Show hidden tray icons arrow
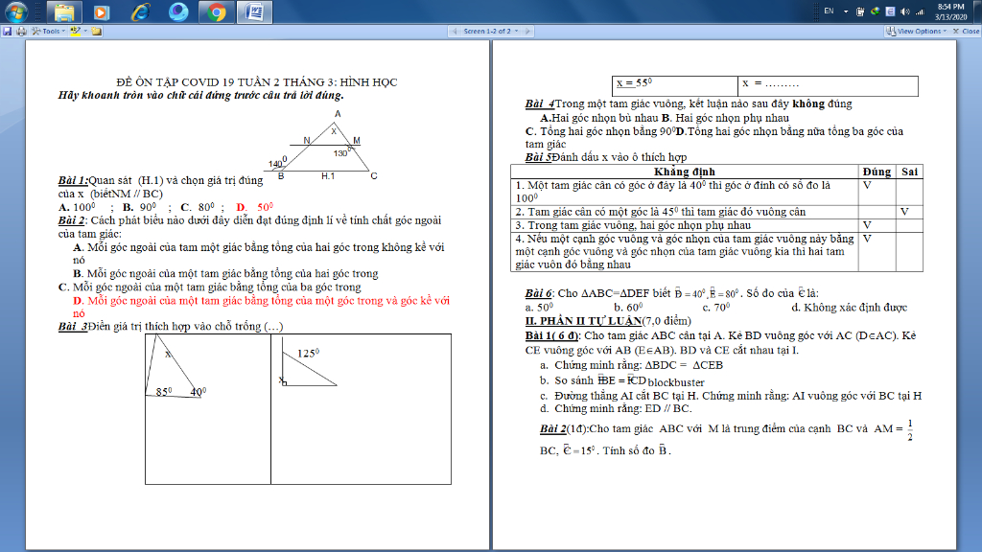Viewport: 982px width, 552px height. coord(846,11)
